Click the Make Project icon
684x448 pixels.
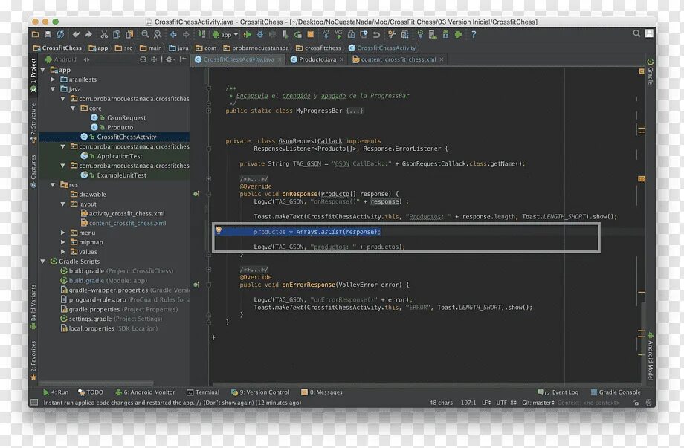coord(201,34)
